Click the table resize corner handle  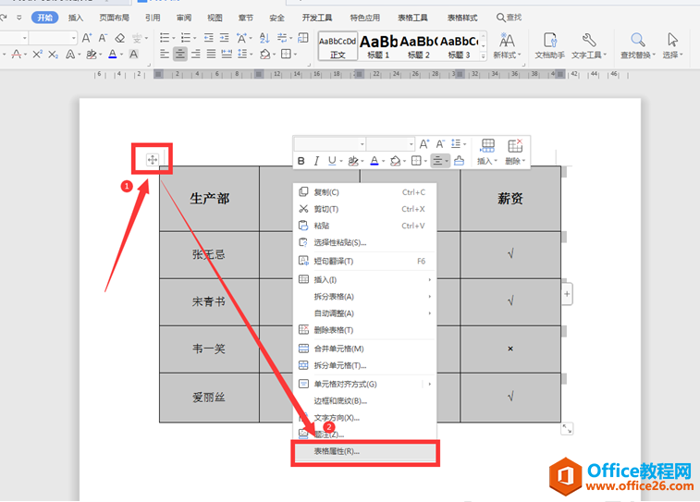tap(567, 429)
